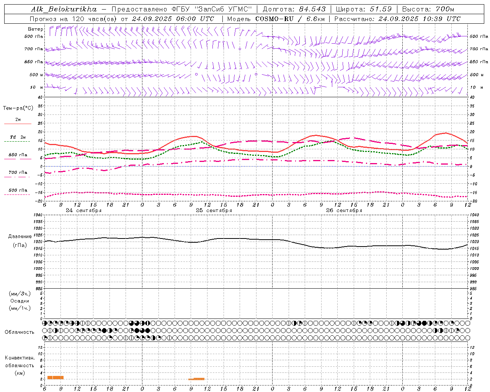Viewport: 490px width, 392px height.
Task: Click the (мм/1ч.) precipitation unit label
Action: click(x=20, y=308)
